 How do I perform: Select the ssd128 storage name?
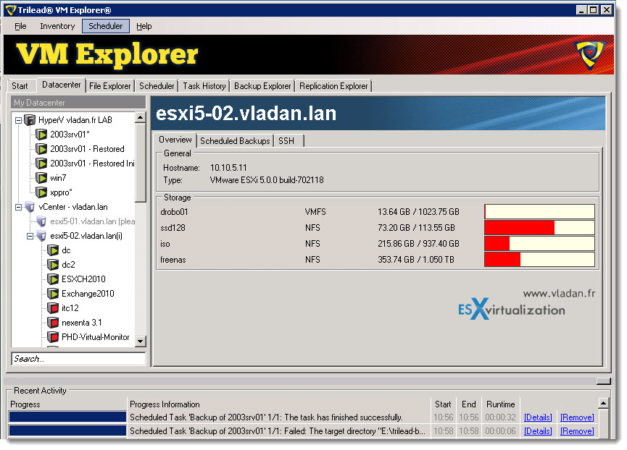(x=173, y=228)
